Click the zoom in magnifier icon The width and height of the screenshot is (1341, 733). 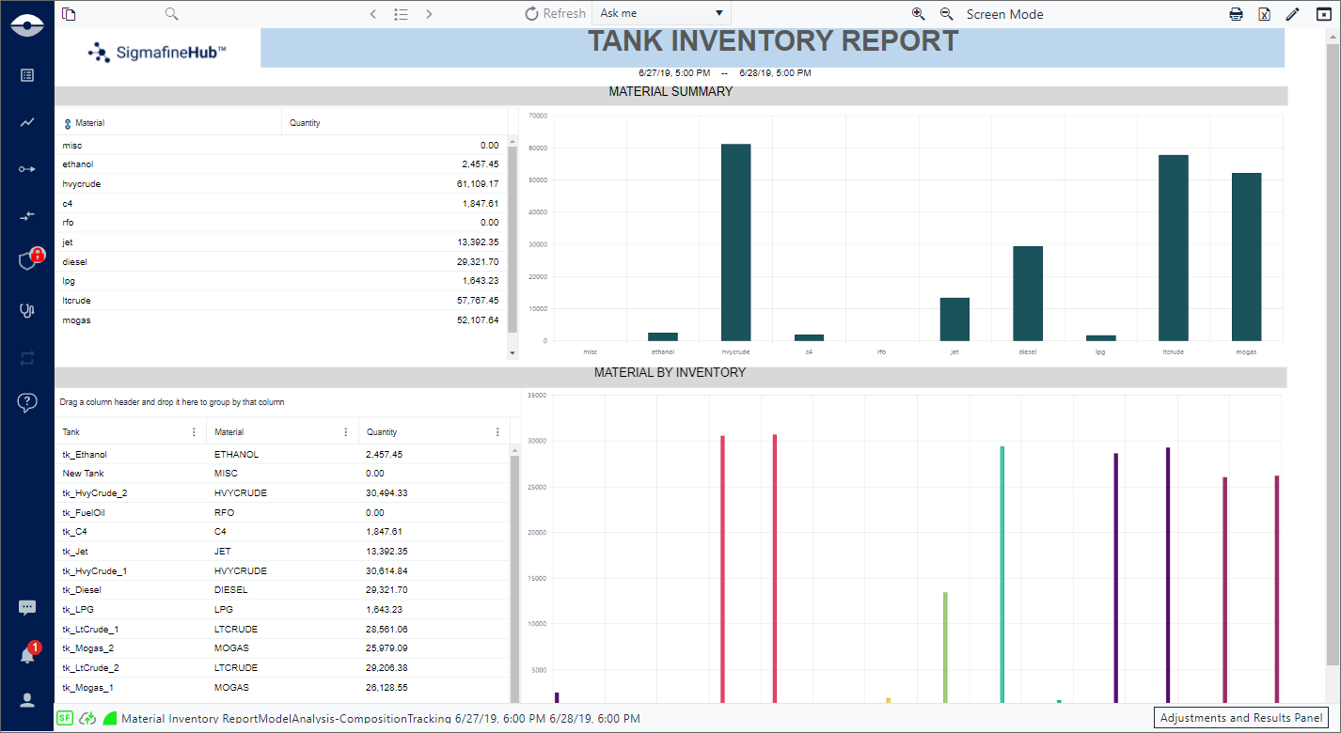coord(918,14)
